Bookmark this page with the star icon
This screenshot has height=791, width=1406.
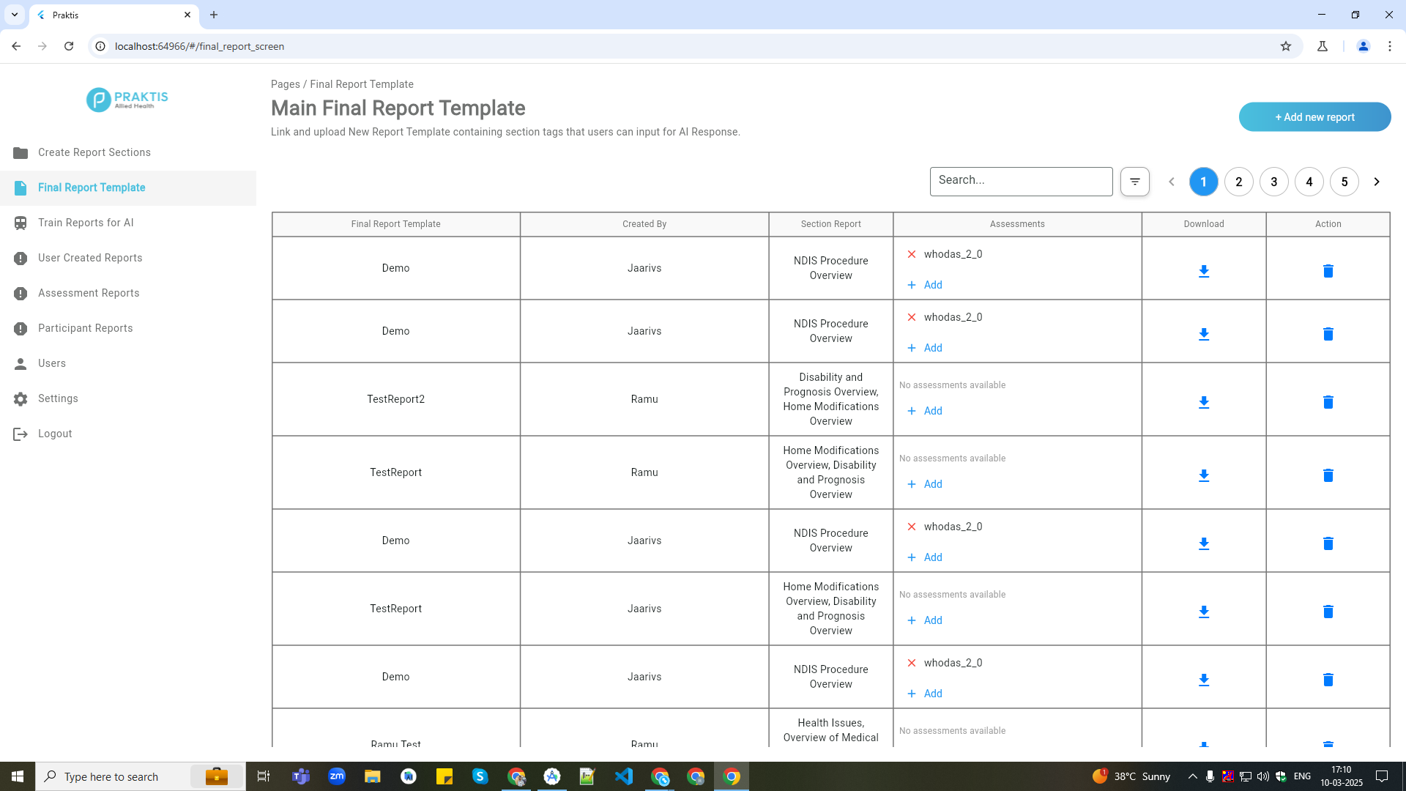click(x=1285, y=46)
